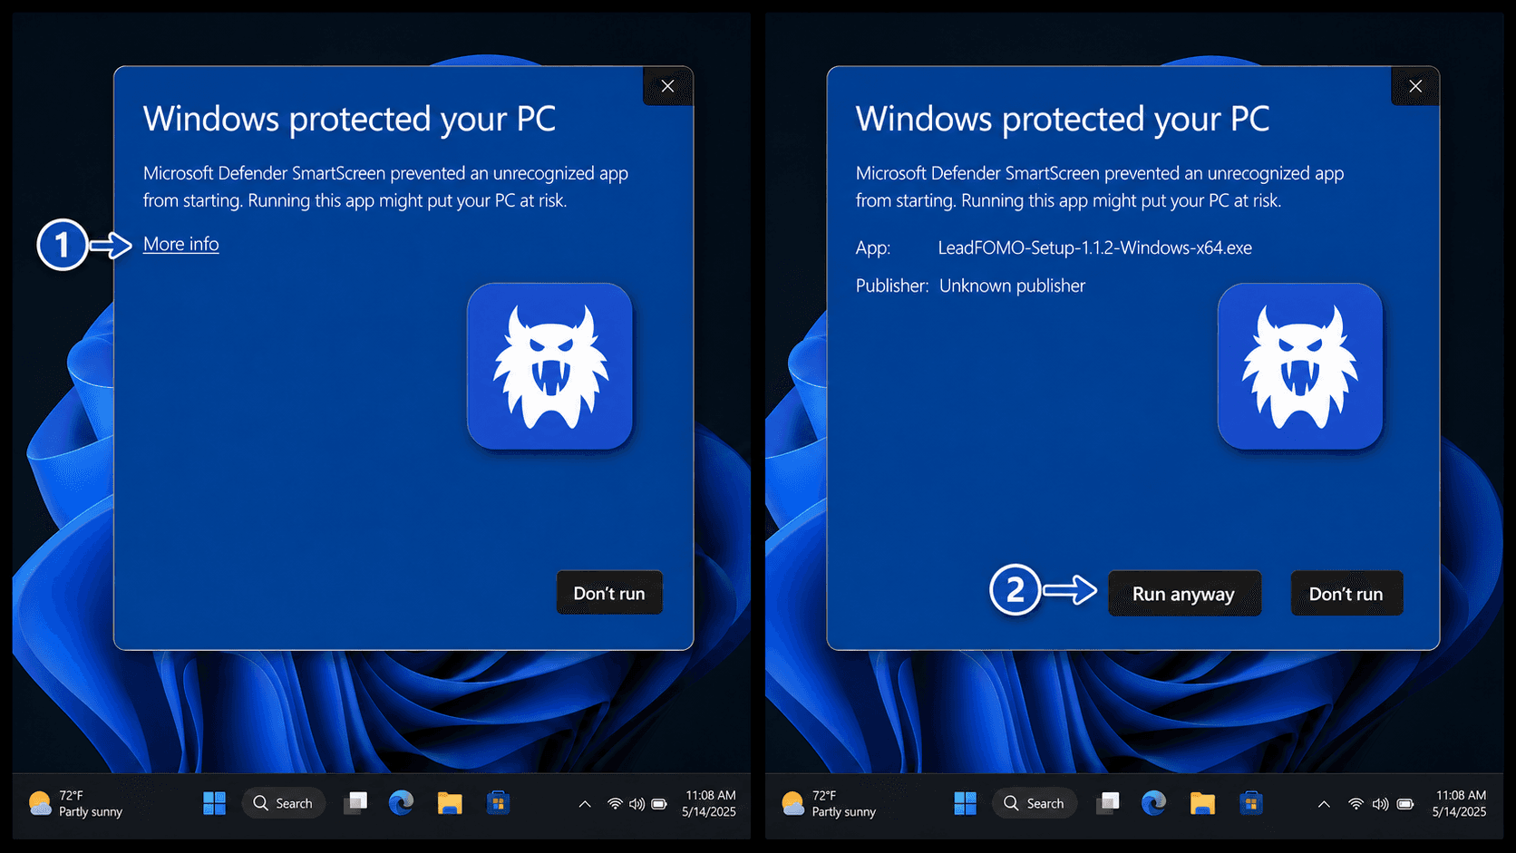Screen dimensions: 1516x853
Task: Expand hidden tray icons on right taskbar
Action: coord(1324,804)
